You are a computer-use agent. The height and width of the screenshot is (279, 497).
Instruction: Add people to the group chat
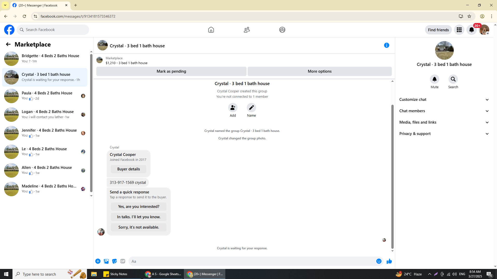click(233, 108)
